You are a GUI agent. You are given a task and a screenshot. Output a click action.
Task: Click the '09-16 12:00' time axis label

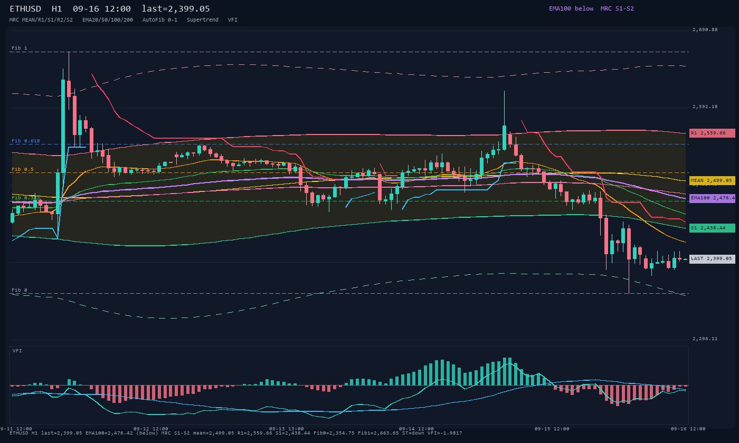(688, 429)
